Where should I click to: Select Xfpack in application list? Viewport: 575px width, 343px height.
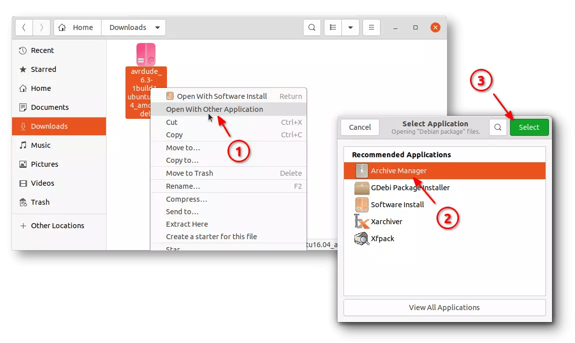click(x=444, y=239)
